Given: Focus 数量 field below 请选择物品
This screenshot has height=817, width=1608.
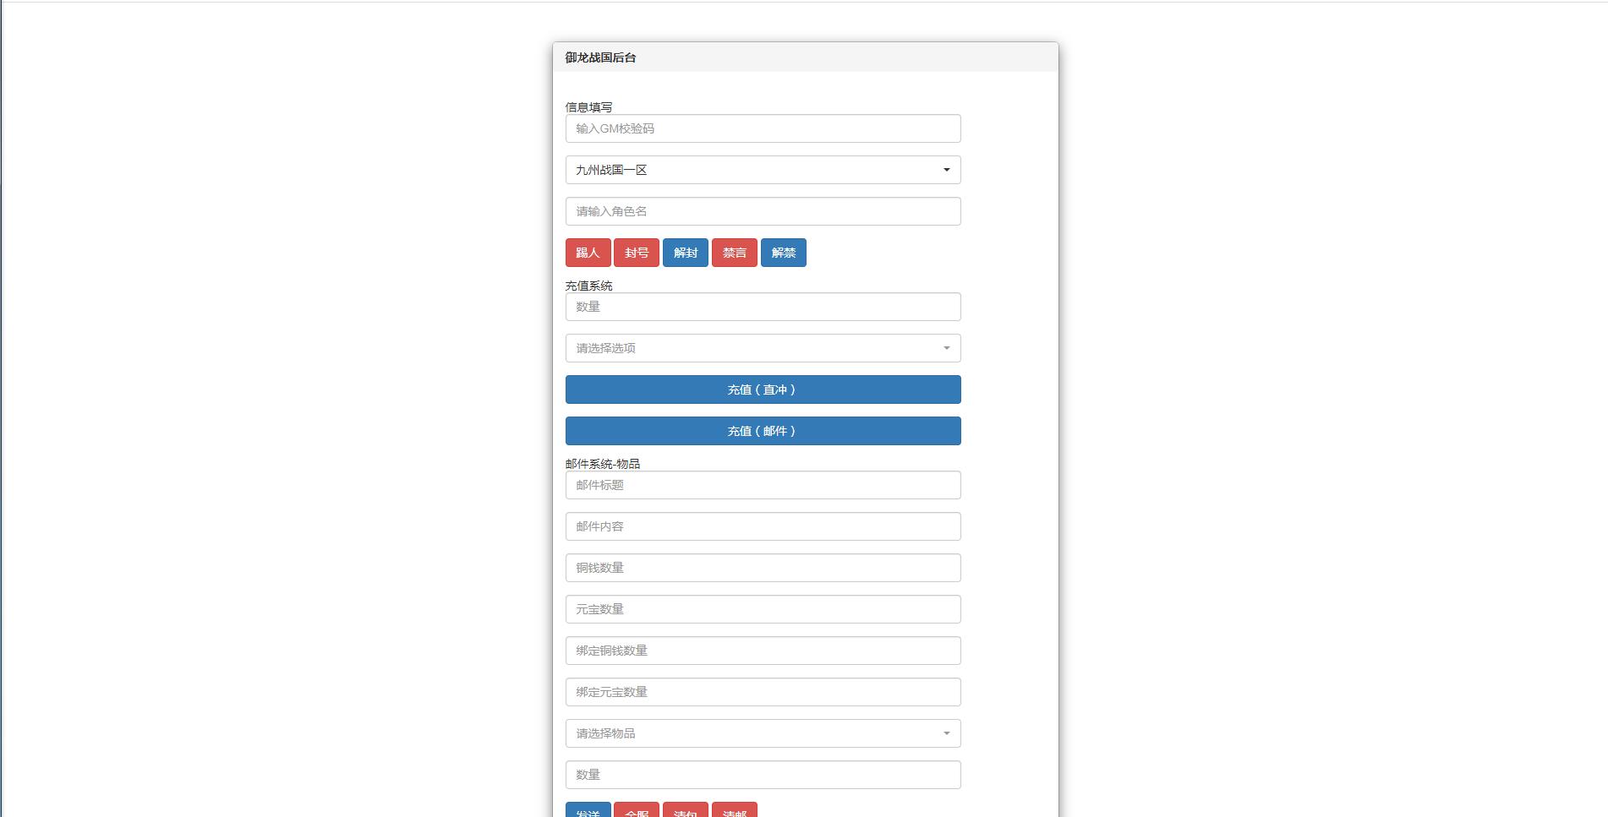Looking at the screenshot, I should tap(763, 775).
